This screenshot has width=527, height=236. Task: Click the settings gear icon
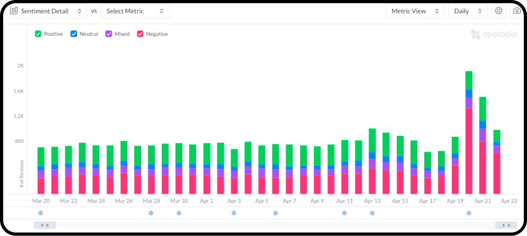point(499,11)
